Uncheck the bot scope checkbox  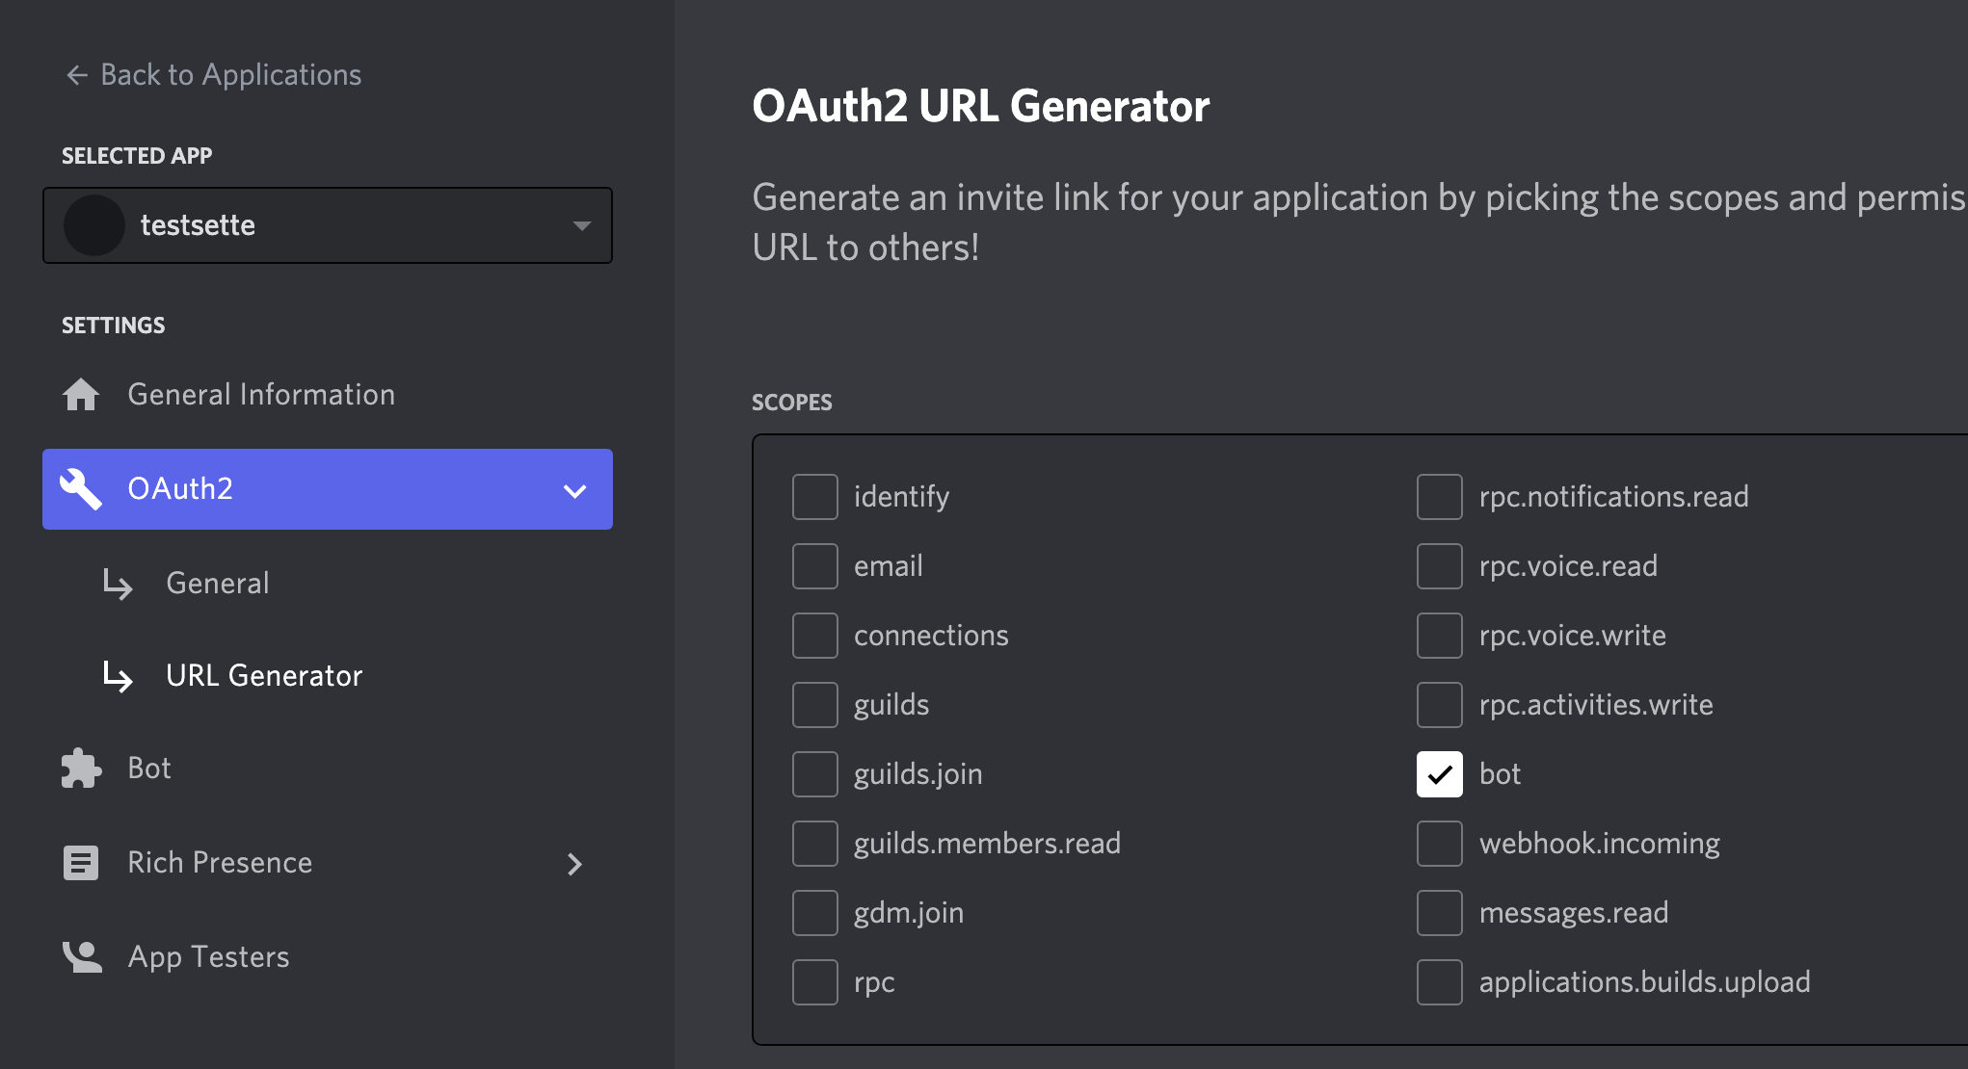coord(1439,774)
